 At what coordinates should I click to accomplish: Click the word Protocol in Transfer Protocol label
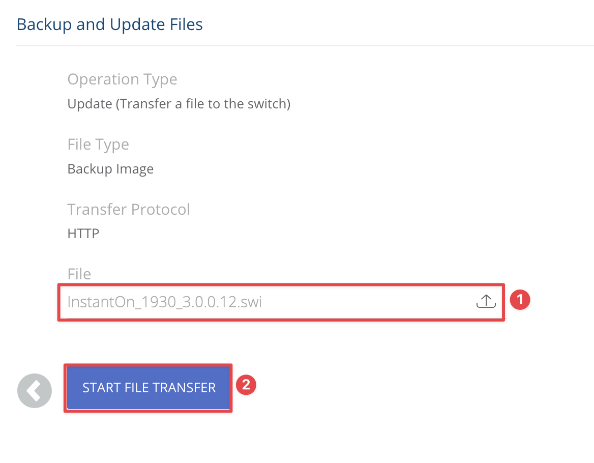(161, 210)
